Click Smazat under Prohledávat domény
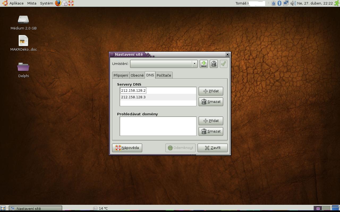The height and width of the screenshot is (212, 340). point(211,131)
